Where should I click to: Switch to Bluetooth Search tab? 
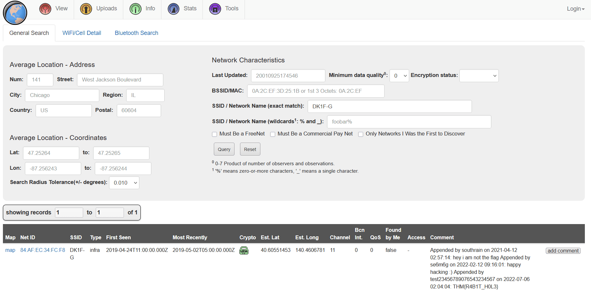[x=137, y=33]
